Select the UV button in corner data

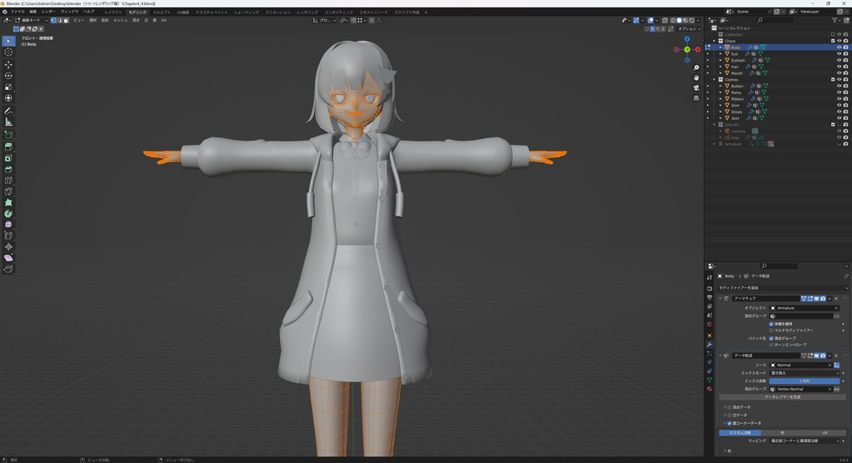(x=825, y=432)
